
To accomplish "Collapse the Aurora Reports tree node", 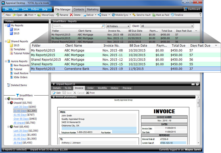I will [x=6, y=61].
